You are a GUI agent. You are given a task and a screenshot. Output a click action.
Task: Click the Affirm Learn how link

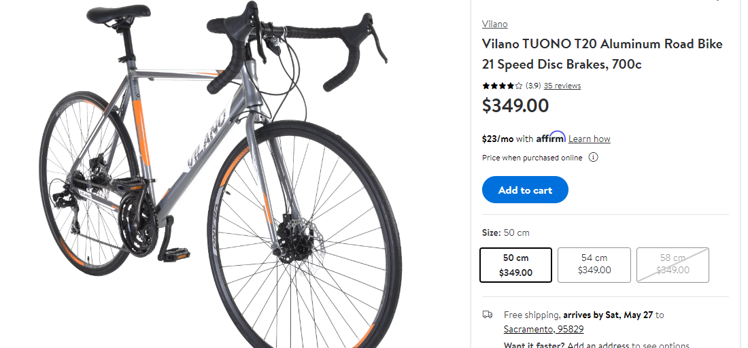click(x=589, y=139)
